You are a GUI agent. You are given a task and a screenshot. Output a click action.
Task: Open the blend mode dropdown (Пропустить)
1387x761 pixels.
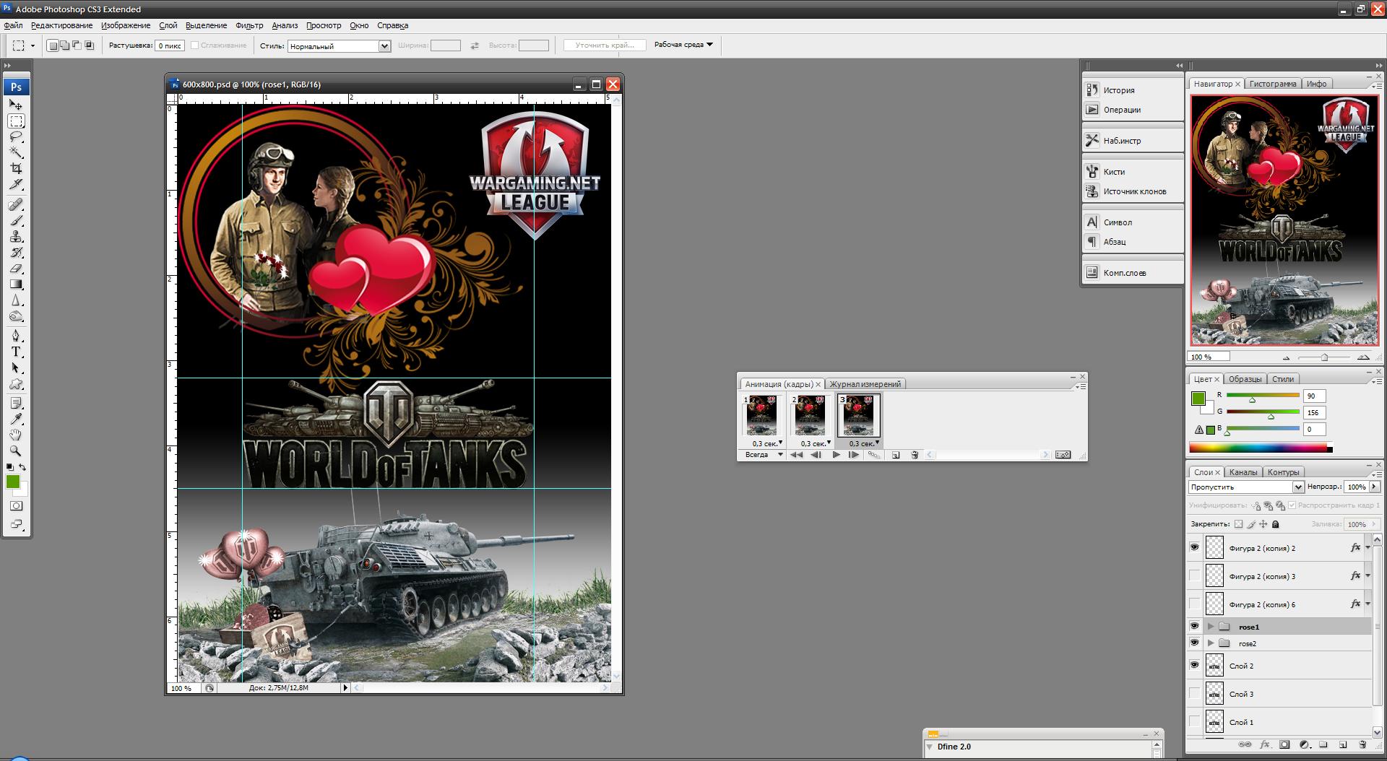pos(1246,487)
